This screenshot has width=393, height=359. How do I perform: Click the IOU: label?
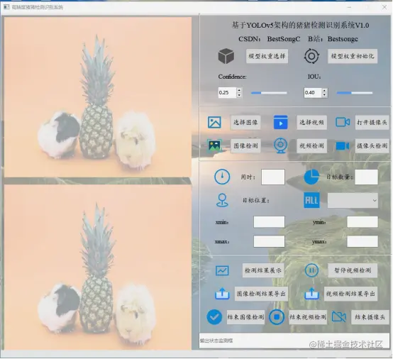pos(314,77)
